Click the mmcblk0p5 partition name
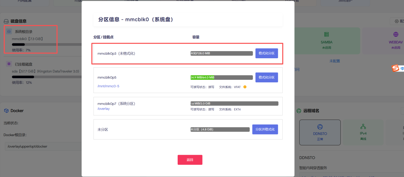Screen dimensions: 404x177 coord(106,78)
